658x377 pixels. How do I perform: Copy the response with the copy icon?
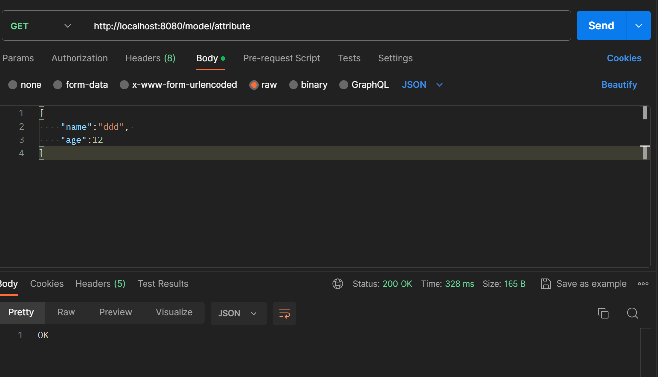click(603, 313)
